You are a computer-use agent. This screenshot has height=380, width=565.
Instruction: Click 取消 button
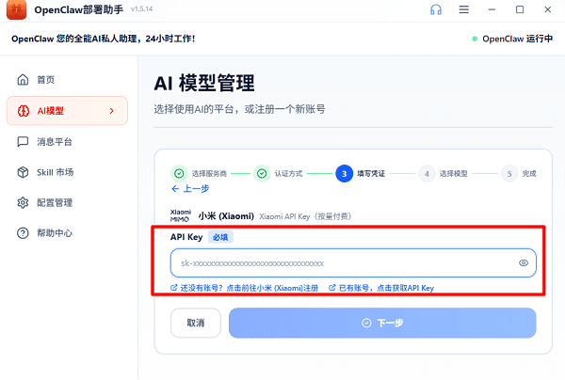click(196, 323)
